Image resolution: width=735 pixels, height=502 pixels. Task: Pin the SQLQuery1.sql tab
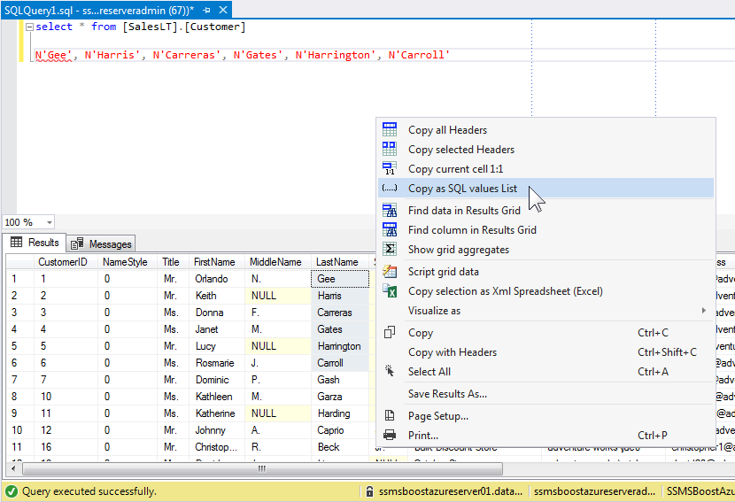point(206,10)
